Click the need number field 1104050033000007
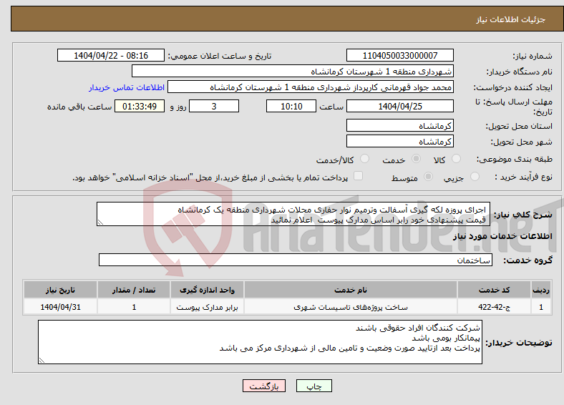Viewport: 564px width, 405px height. click(x=399, y=55)
